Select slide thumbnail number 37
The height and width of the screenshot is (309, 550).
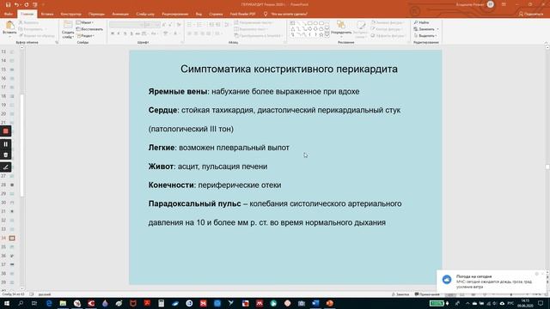(11, 264)
